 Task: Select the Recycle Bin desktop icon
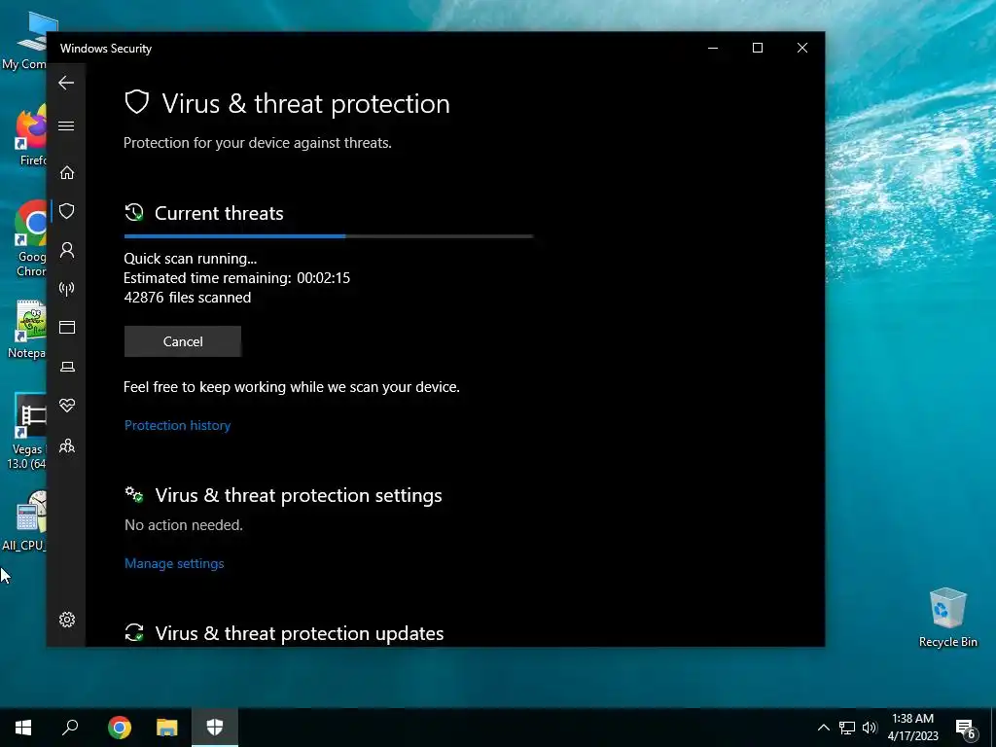[947, 618]
